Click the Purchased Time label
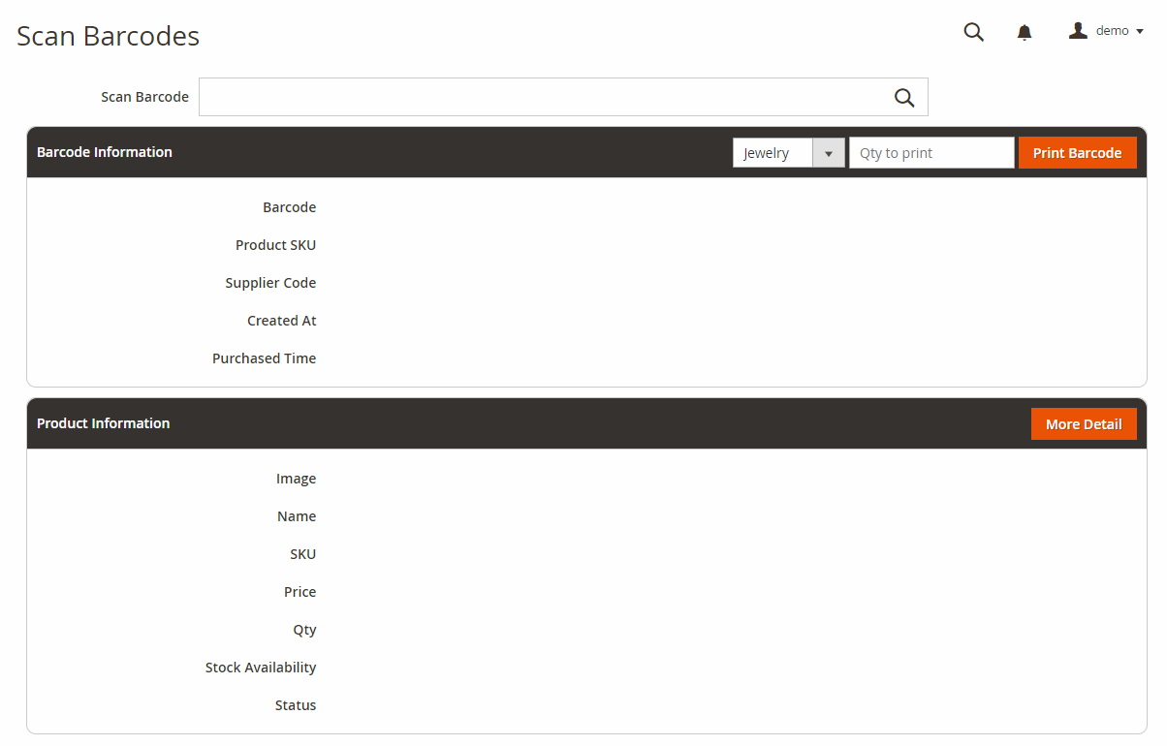 click(x=265, y=358)
